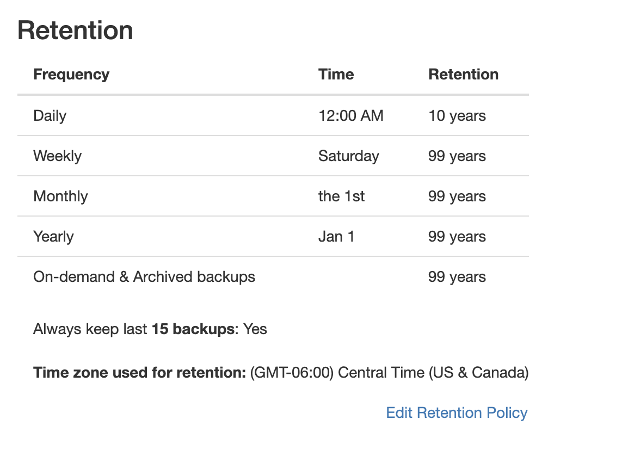628x456 pixels.
Task: Click the Retention column header
Action: [464, 74]
